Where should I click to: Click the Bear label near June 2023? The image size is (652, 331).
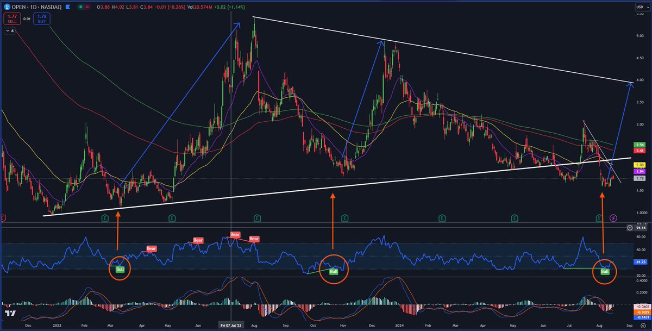[x=198, y=240]
